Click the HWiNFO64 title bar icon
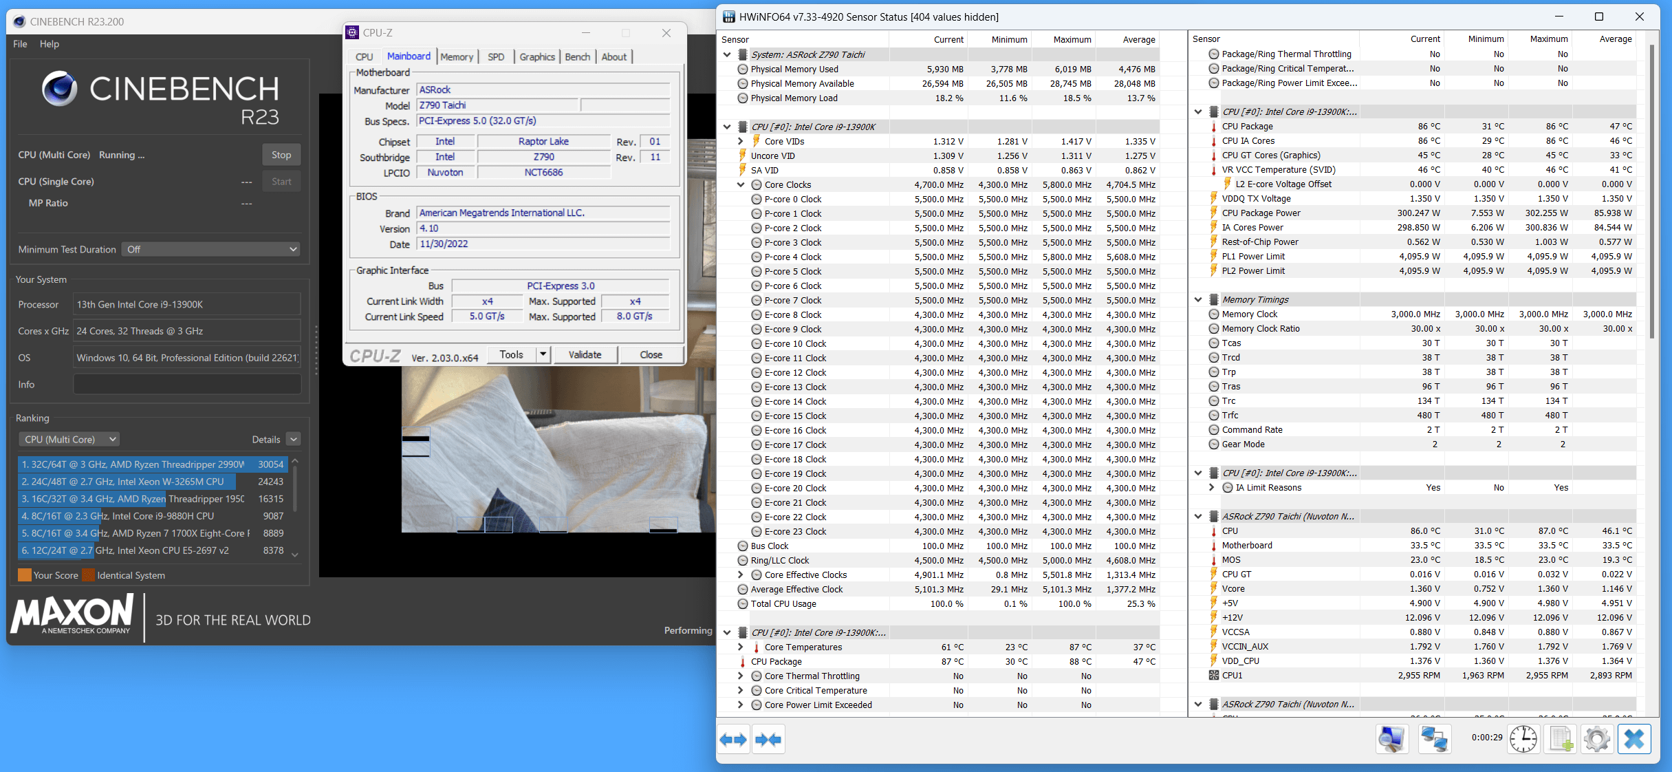The height and width of the screenshot is (772, 1672). click(728, 17)
